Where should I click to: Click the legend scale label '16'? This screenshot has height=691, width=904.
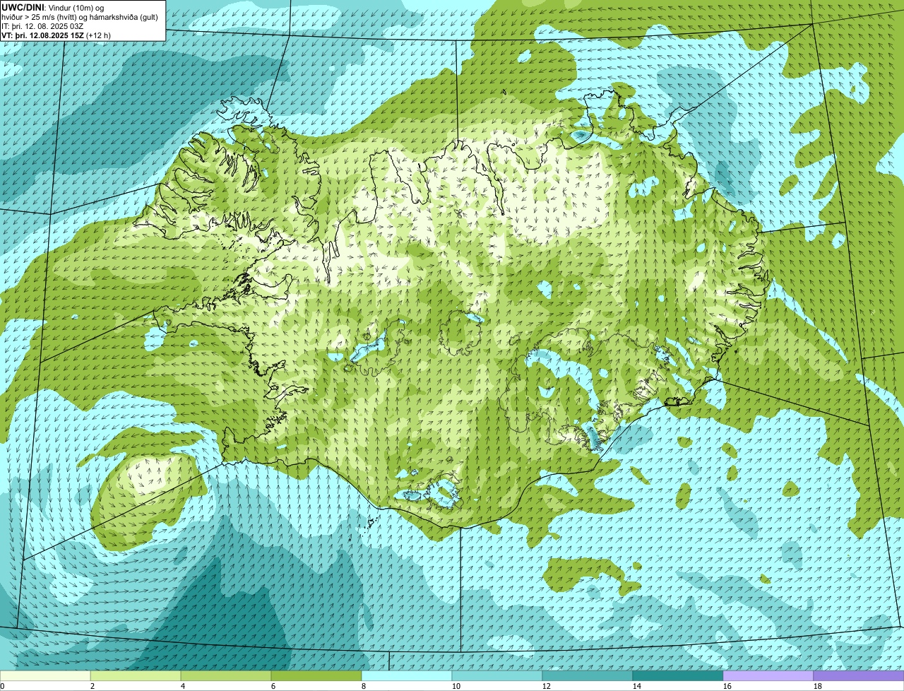click(x=727, y=686)
